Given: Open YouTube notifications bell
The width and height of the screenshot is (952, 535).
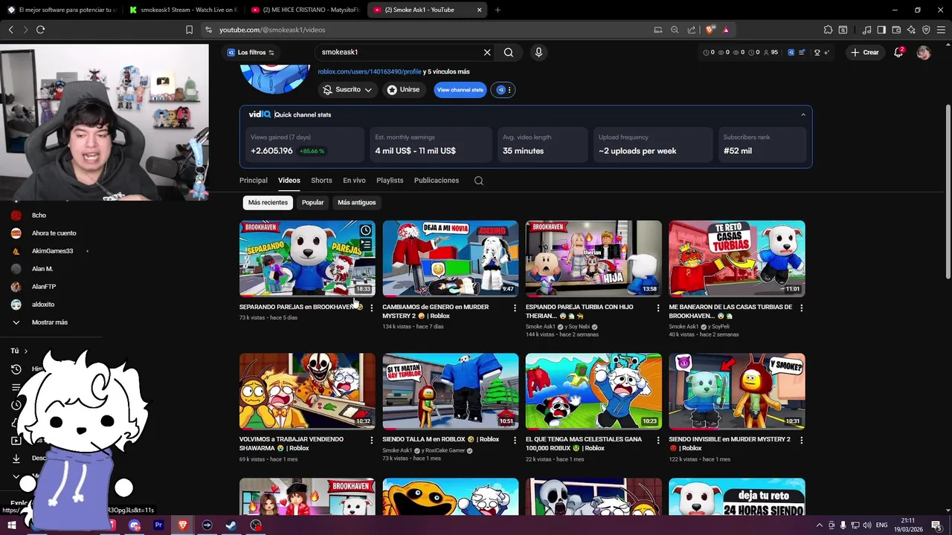Looking at the screenshot, I should click(x=898, y=52).
